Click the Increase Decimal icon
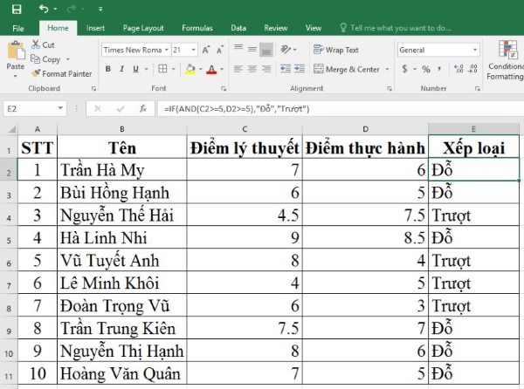Screen dimensions: 524x389 point(458,69)
